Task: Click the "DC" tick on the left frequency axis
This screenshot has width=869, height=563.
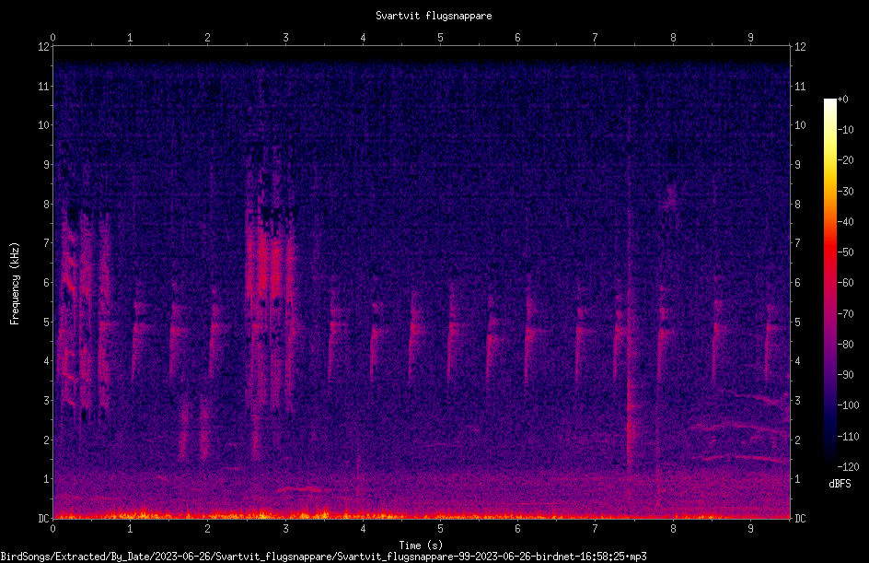Action: tap(44, 519)
